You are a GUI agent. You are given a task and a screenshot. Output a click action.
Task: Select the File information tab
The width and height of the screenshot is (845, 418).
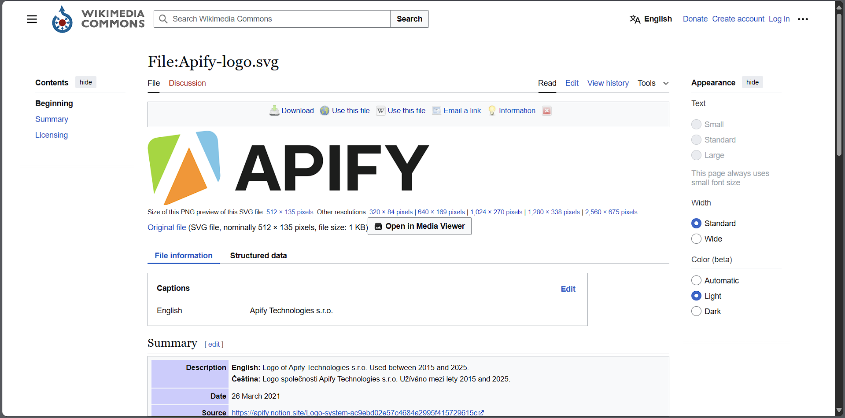pos(184,256)
